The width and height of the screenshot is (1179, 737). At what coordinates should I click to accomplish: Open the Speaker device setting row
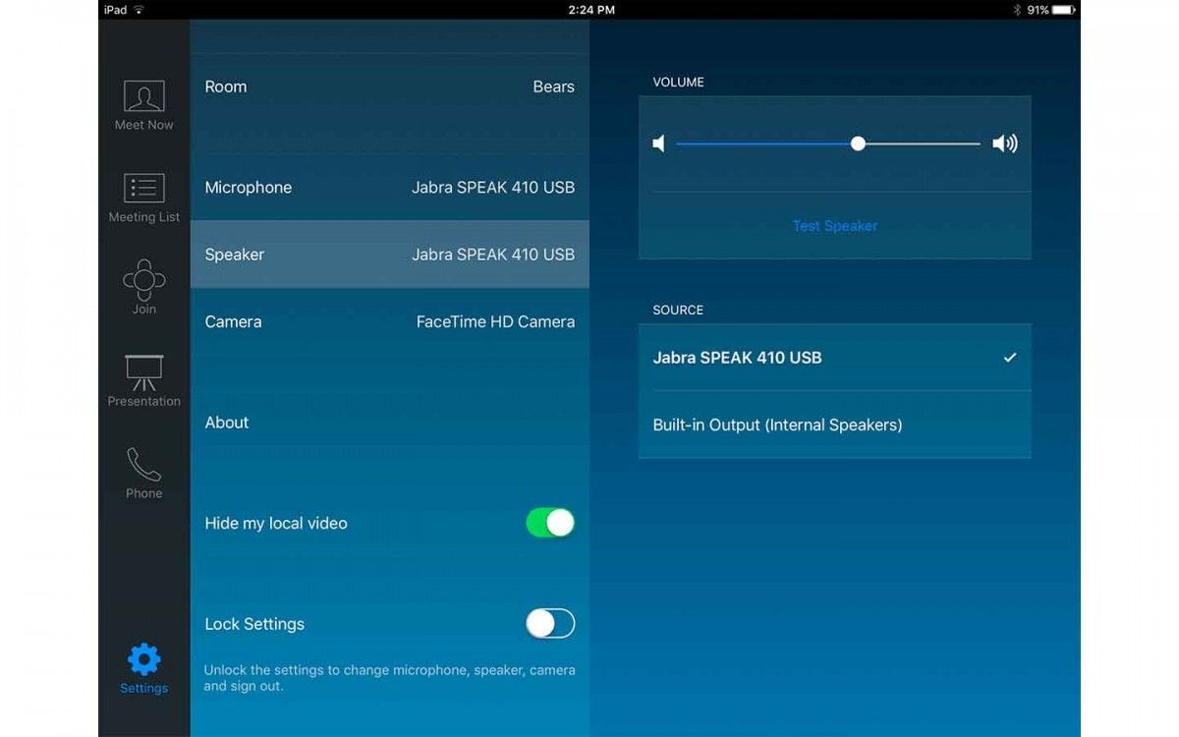coord(390,255)
